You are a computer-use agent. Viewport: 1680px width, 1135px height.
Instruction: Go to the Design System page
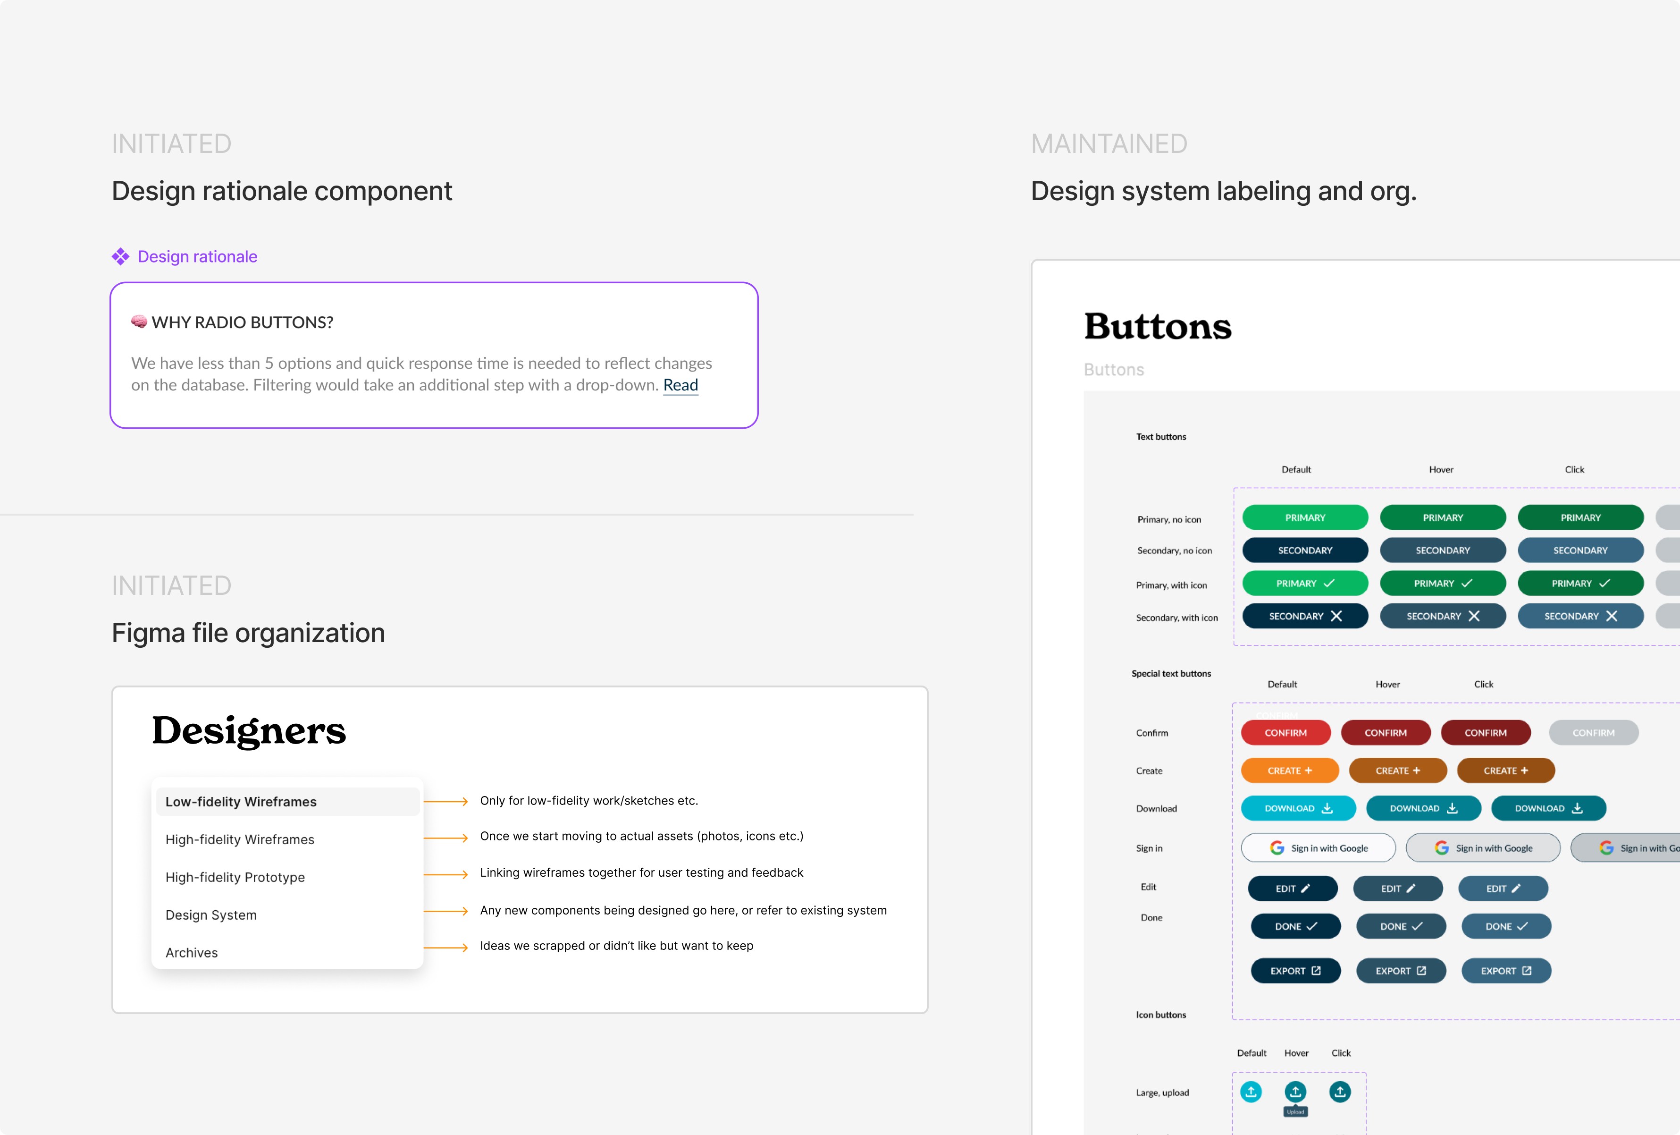point(211,915)
